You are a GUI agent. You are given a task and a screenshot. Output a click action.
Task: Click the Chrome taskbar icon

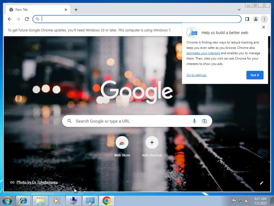(x=106, y=201)
